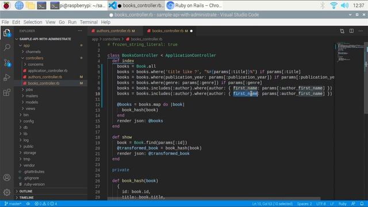
Task: Change indentation via Spaces: 2
Action: pyautogui.click(x=304, y=204)
